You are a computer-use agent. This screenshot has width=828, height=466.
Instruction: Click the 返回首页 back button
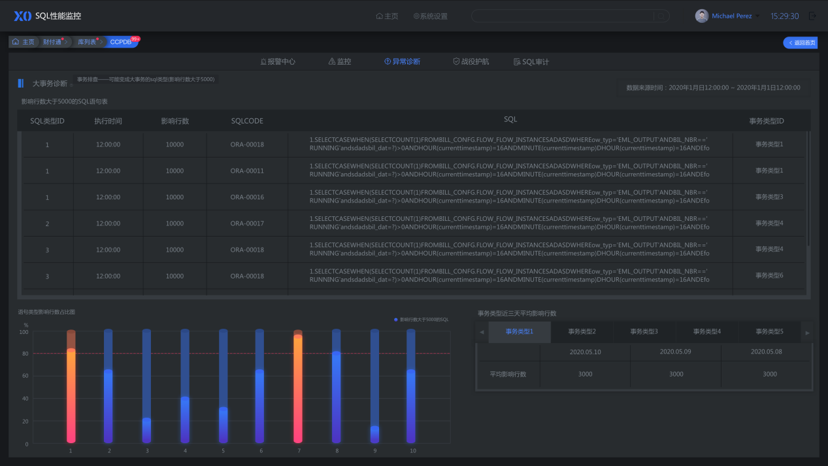(x=801, y=42)
